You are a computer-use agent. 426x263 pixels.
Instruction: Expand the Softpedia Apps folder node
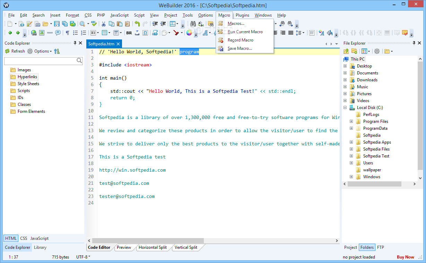351,142
